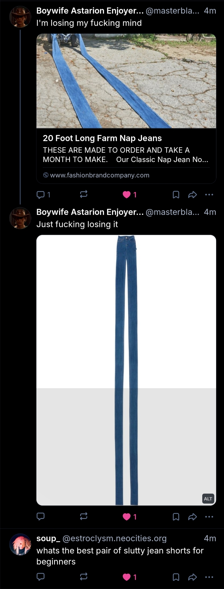Open more options on the long jeans image post
Screen dimensions: 224x589
point(209,517)
